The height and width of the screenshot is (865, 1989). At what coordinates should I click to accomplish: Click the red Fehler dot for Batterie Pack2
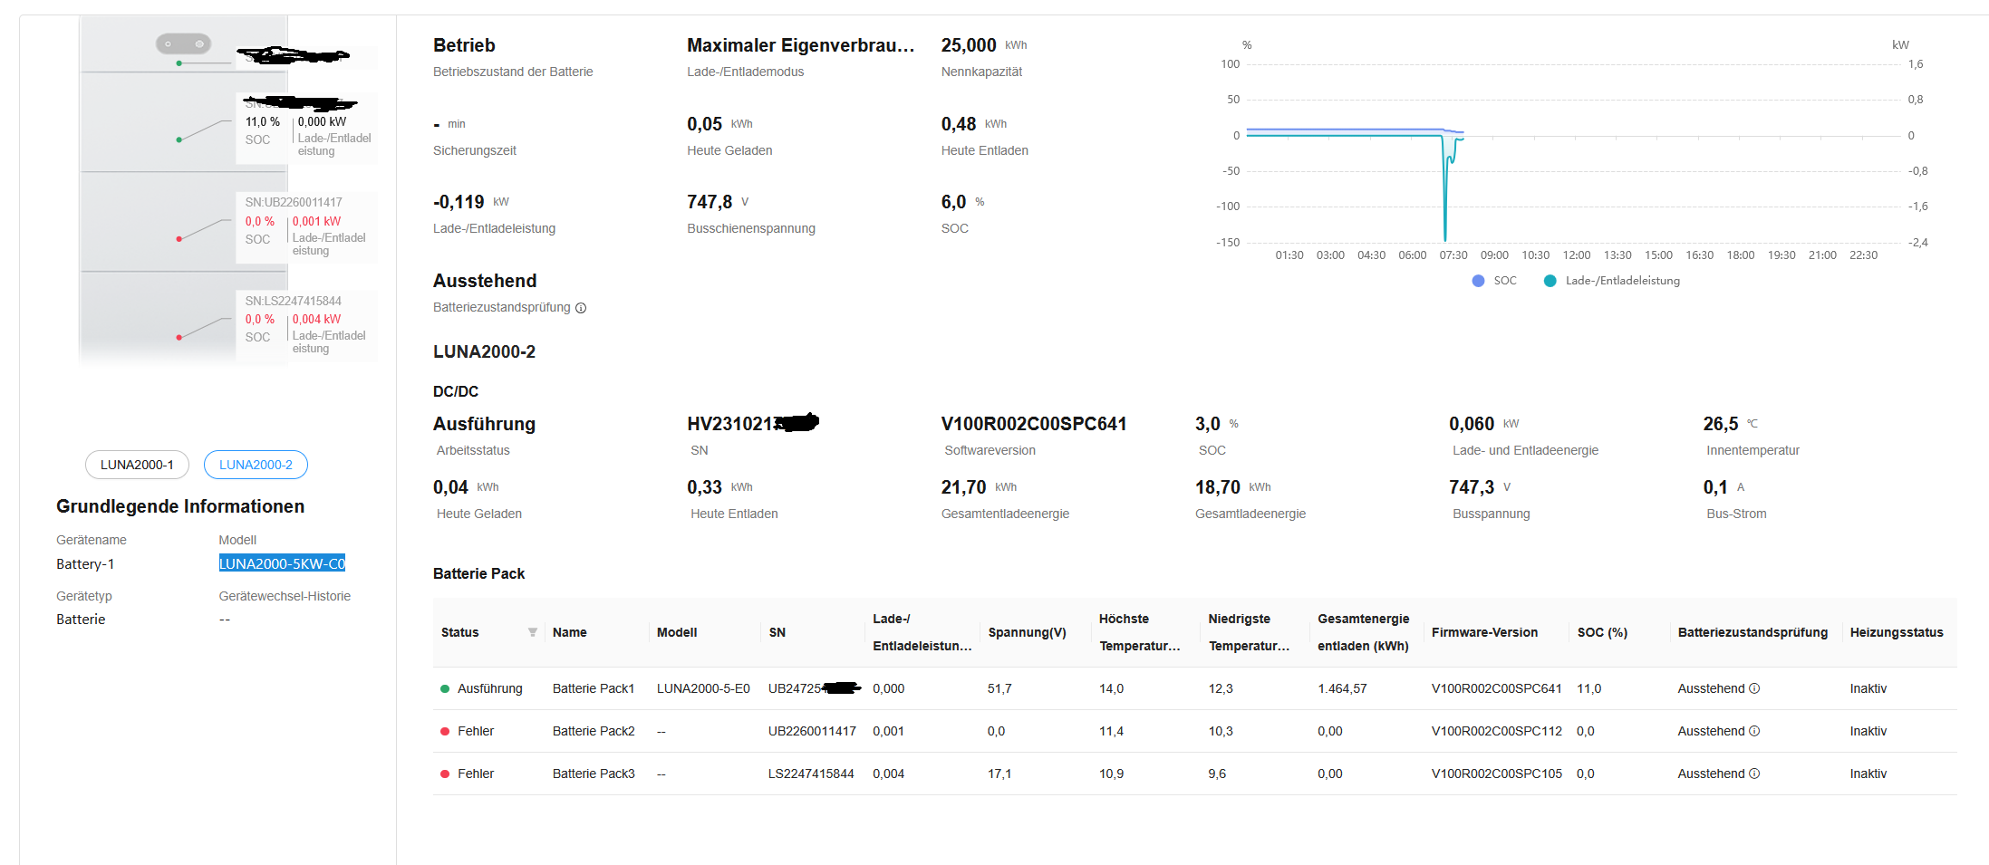pos(445,731)
